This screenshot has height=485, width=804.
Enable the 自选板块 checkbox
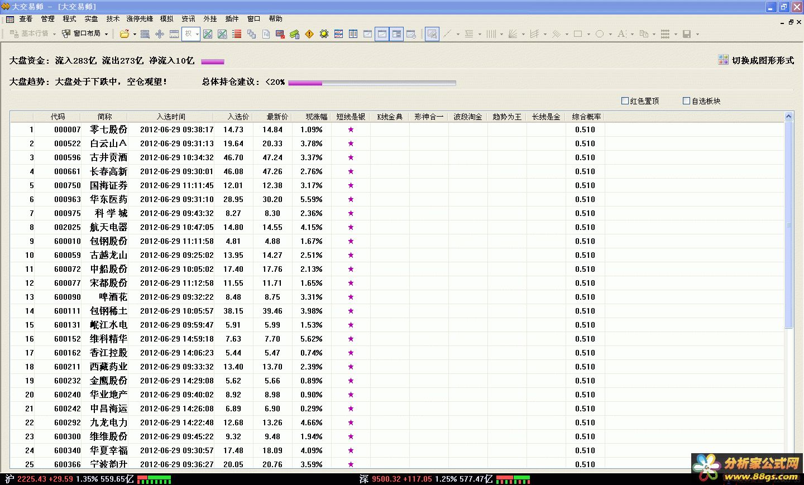pos(687,100)
